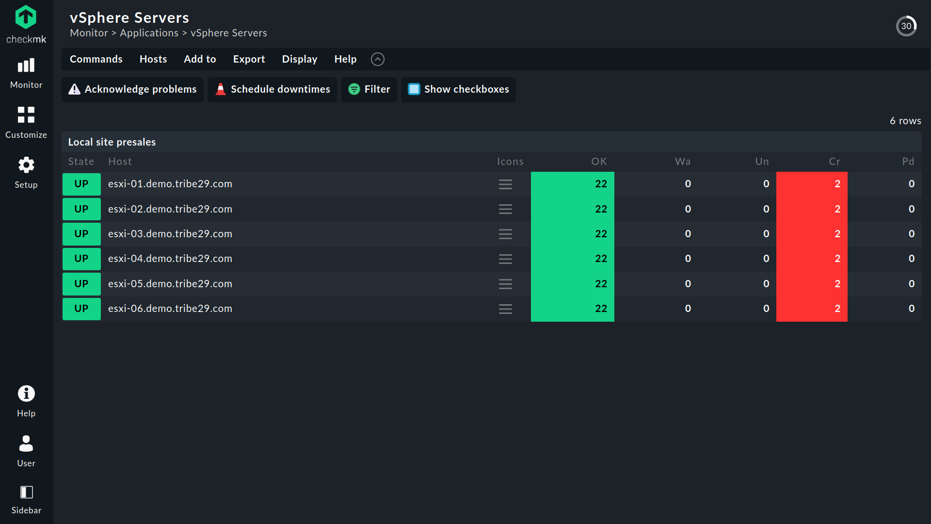This screenshot has width=931, height=524.
Task: Click the green OK count 22 for esxi-03
Action: pyautogui.click(x=572, y=234)
